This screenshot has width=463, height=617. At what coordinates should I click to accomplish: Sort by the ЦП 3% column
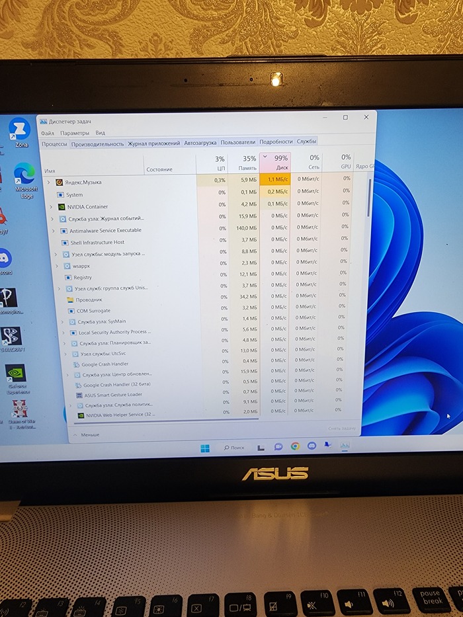point(212,163)
